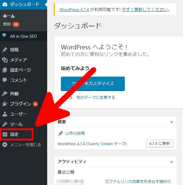This screenshot has height=185, width=183.
Task: Click the Posts pushpin icon
Action: (x=4, y=50)
